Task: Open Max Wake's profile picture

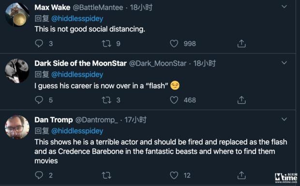Action: click(x=17, y=15)
